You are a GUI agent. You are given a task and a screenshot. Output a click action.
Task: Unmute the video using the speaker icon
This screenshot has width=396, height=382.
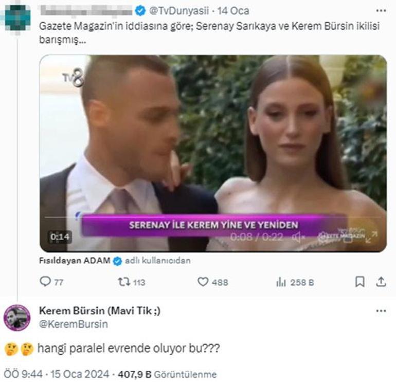pos(296,237)
